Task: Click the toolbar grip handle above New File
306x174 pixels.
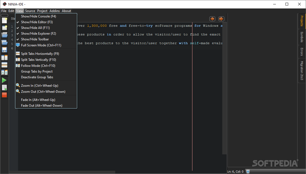Action: 4,15
